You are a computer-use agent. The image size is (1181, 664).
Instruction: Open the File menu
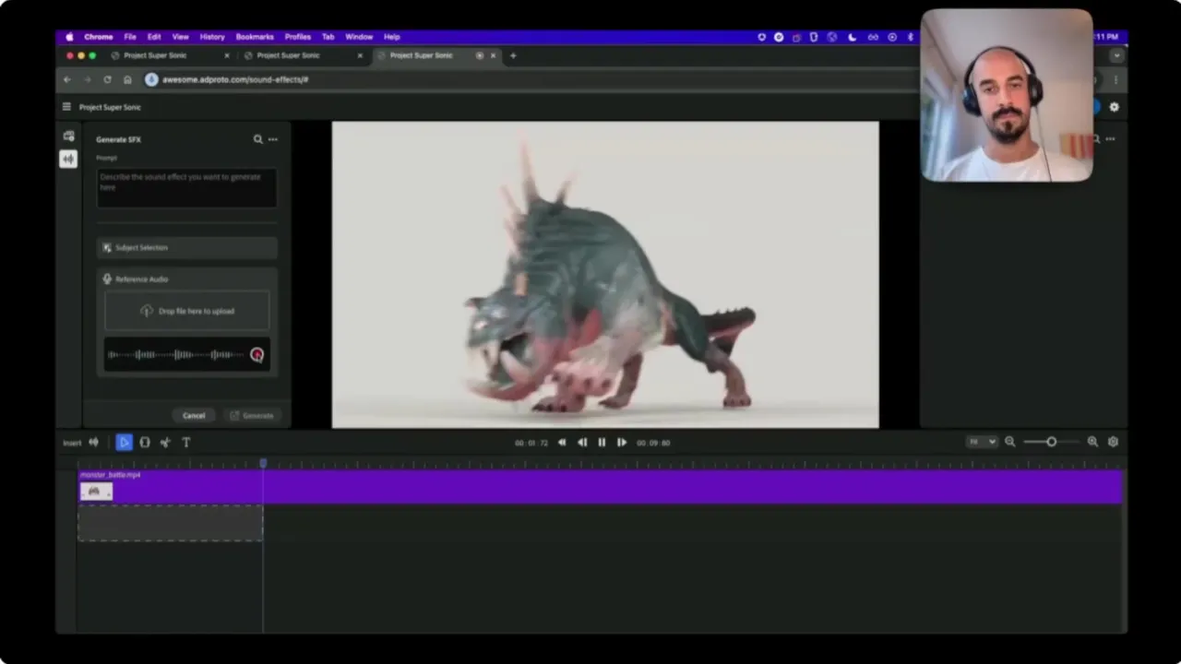130,37
